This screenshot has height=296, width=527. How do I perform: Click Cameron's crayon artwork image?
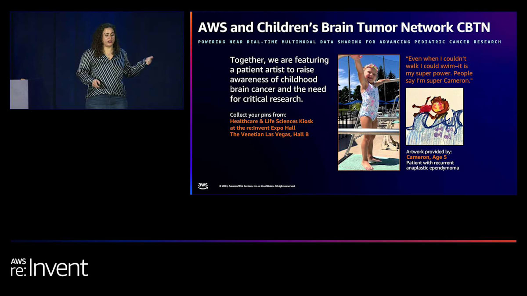(x=434, y=116)
